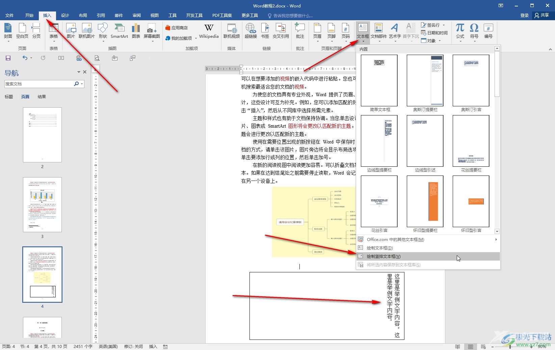Screen dimensions: 555x350
Task: Open the Footer (页脚) menu
Action: [x=332, y=32]
